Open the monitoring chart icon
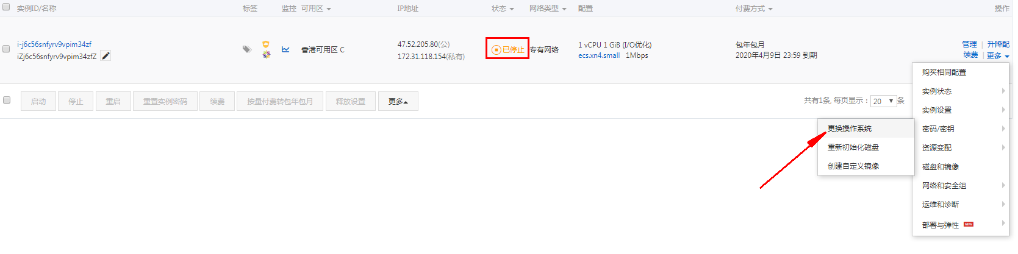 coord(285,49)
